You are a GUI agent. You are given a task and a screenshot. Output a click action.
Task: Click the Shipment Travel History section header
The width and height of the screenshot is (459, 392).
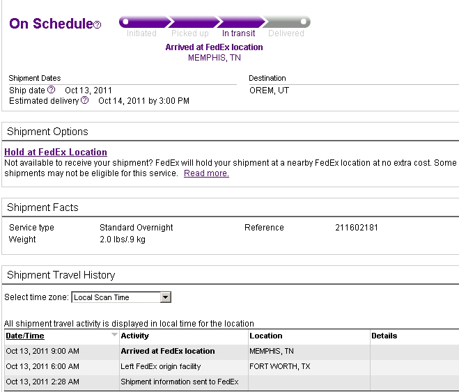(61, 275)
